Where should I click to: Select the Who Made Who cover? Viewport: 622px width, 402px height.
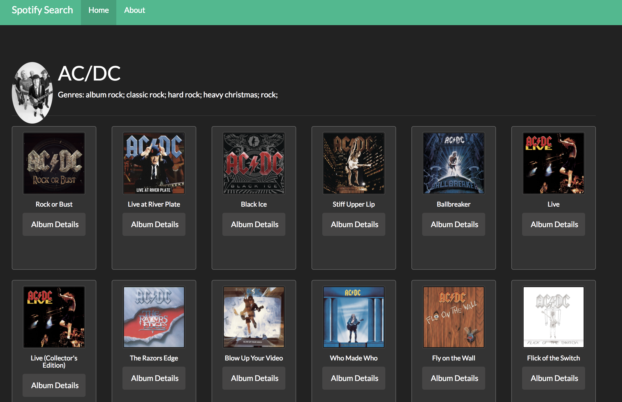[354, 317]
